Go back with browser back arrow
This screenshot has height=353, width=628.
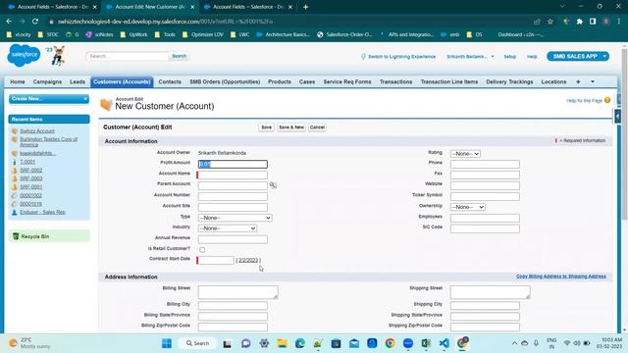9,22
